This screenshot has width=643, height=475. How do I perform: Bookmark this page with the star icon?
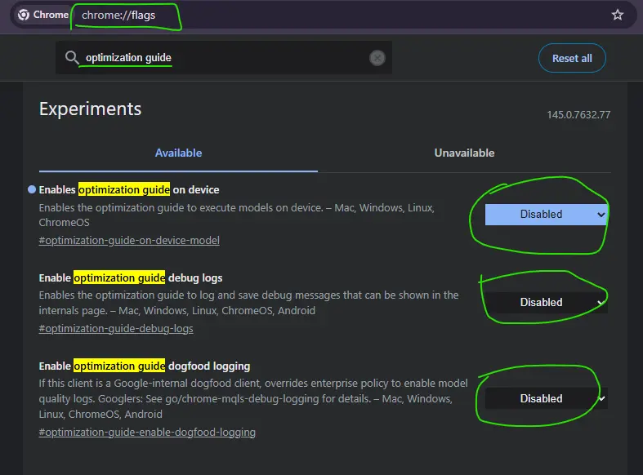pyautogui.click(x=618, y=15)
